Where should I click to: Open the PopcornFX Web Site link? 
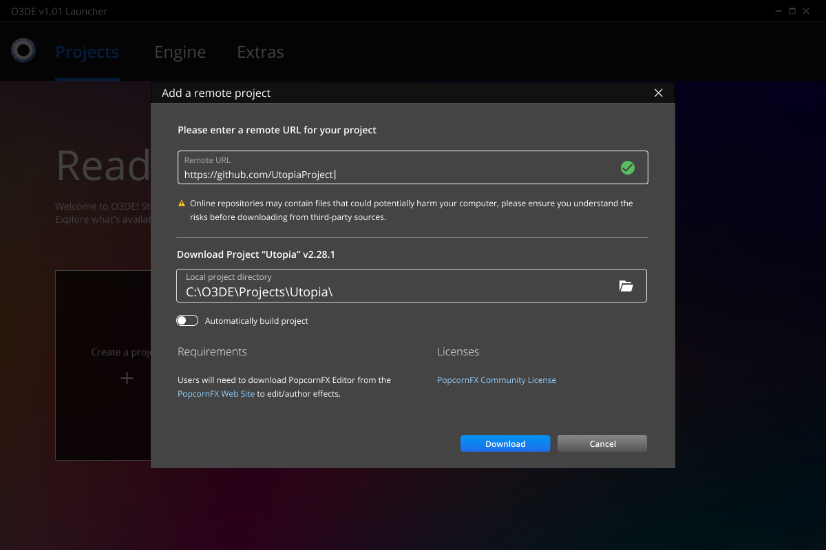215,393
